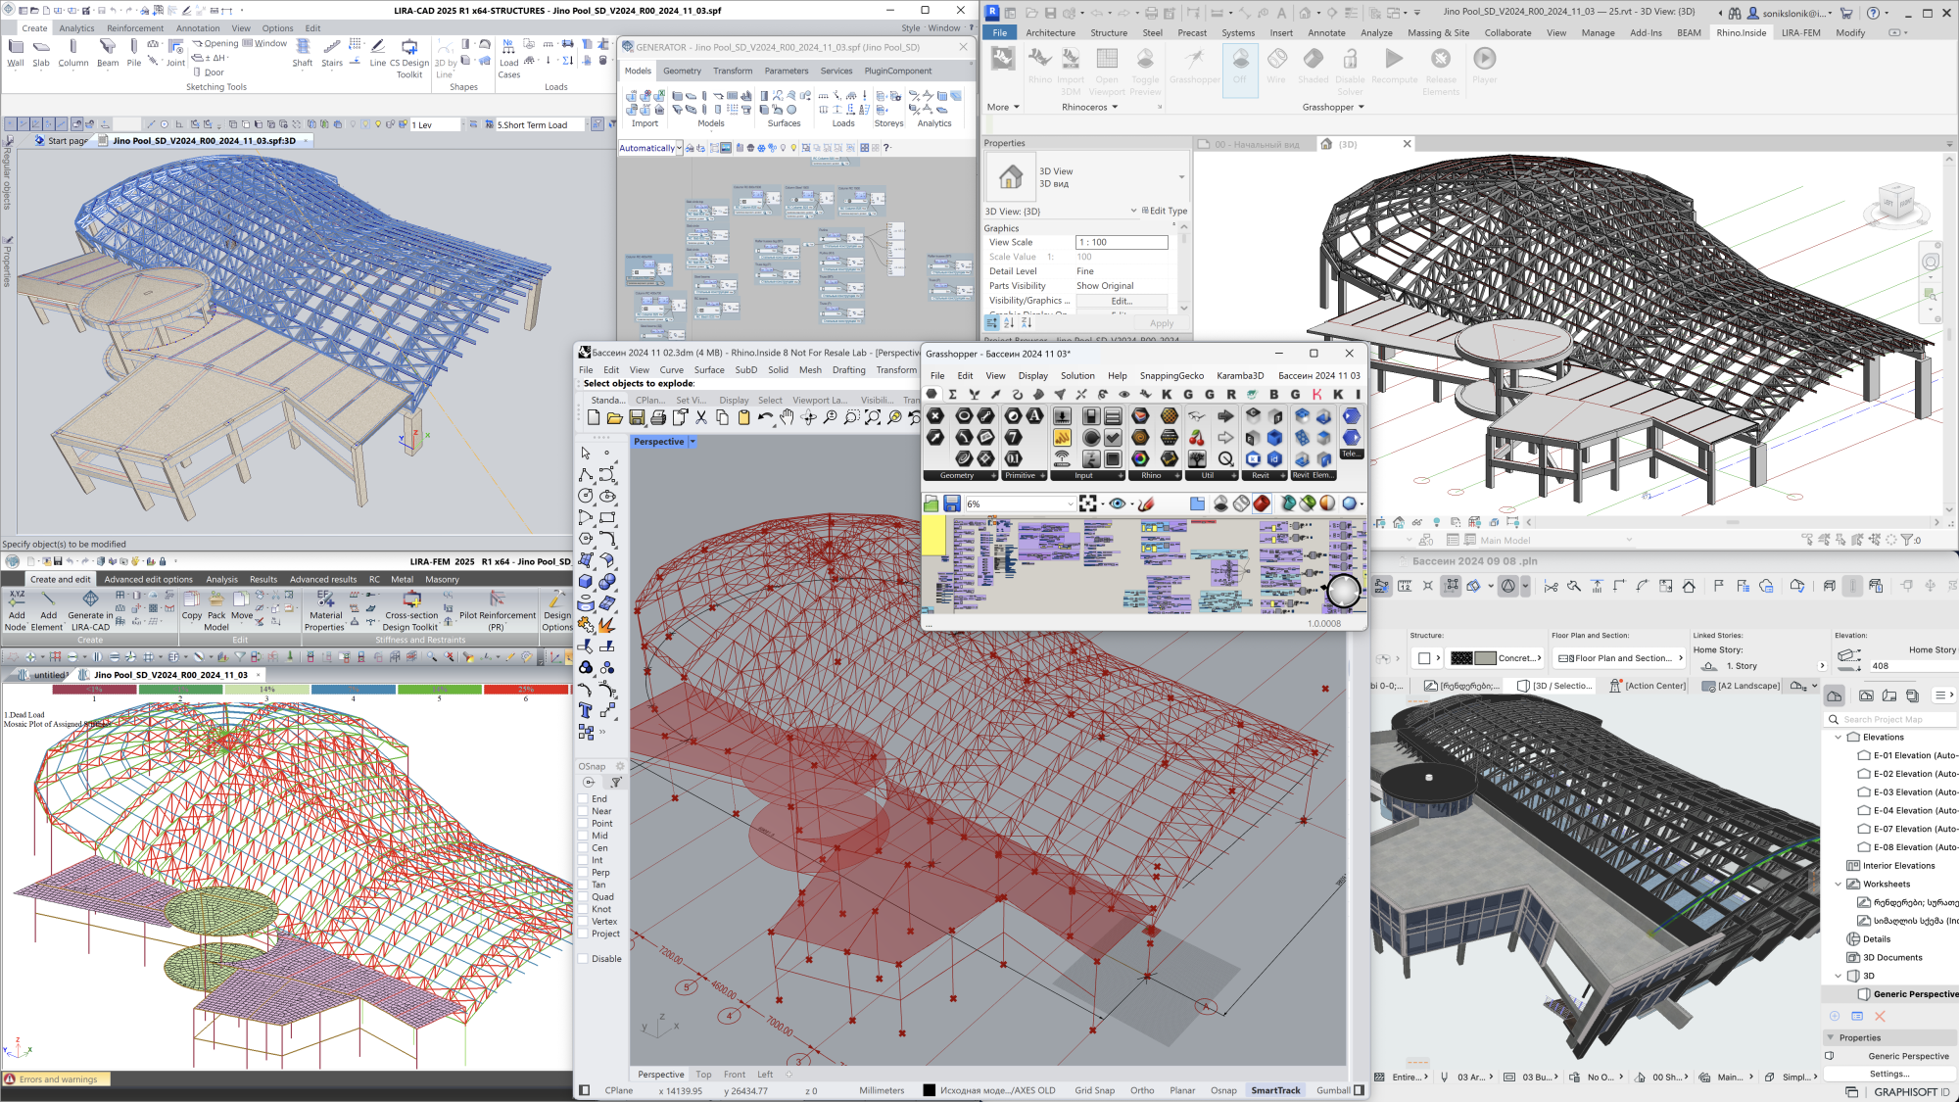Click the Rhino Pan hand tool
The image size is (1959, 1102).
pos(787,418)
